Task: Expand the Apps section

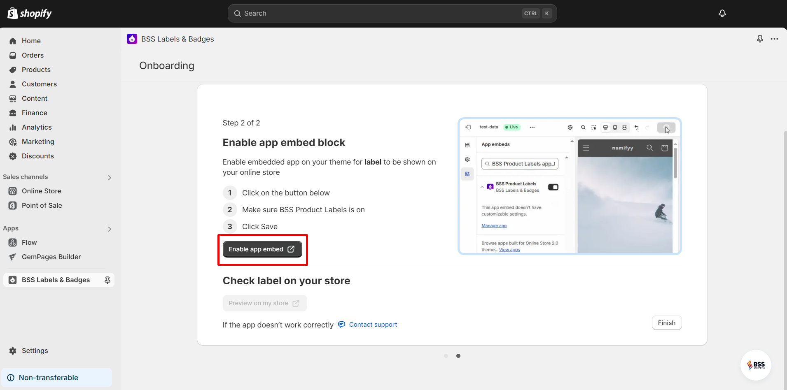Action: click(109, 229)
